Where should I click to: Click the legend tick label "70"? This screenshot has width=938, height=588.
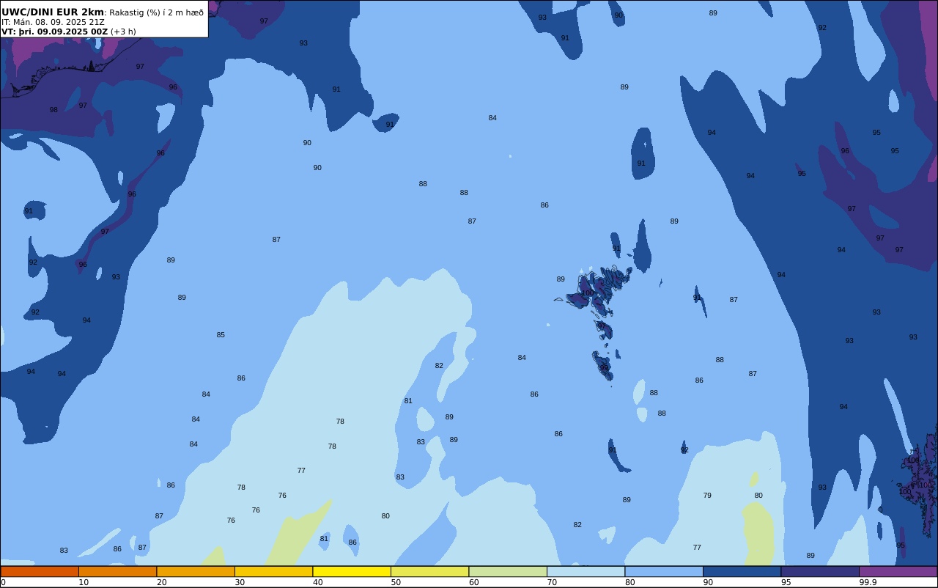(x=552, y=582)
